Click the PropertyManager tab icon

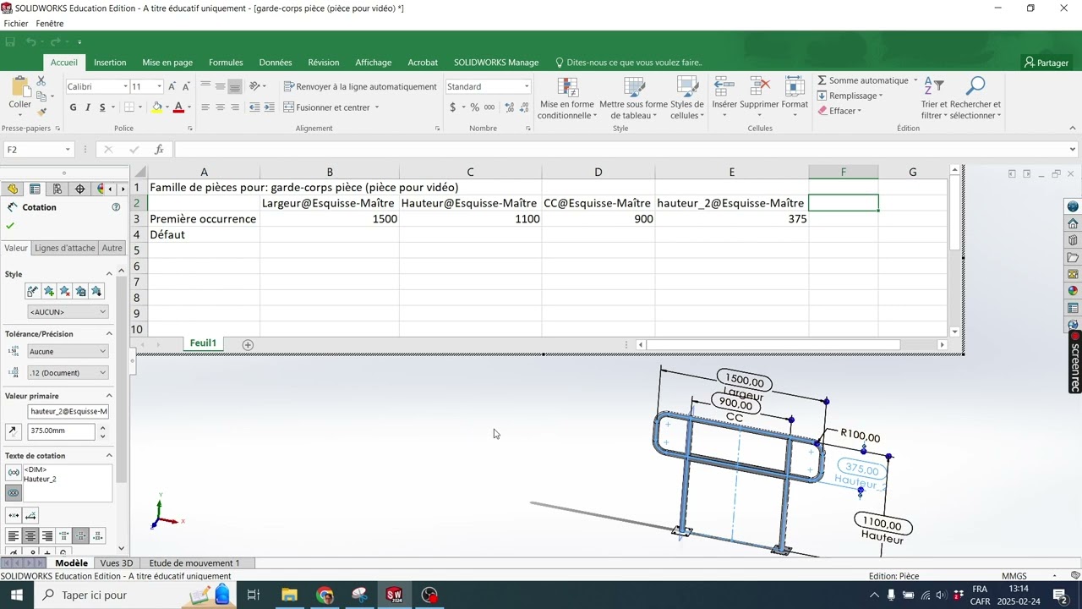(x=35, y=189)
